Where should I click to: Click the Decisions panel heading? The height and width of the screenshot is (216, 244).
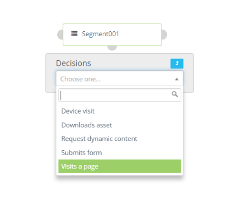coord(74,63)
